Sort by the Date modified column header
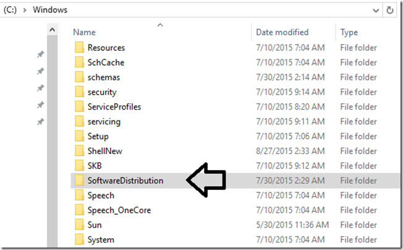Image resolution: width=403 pixels, height=250 pixels. 281,32
